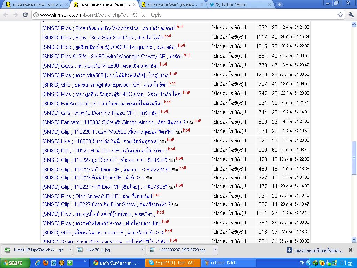Open topic Sica เดินแบบ By Woorissica
Screen dimensions: 357x268
pos(109,28)
